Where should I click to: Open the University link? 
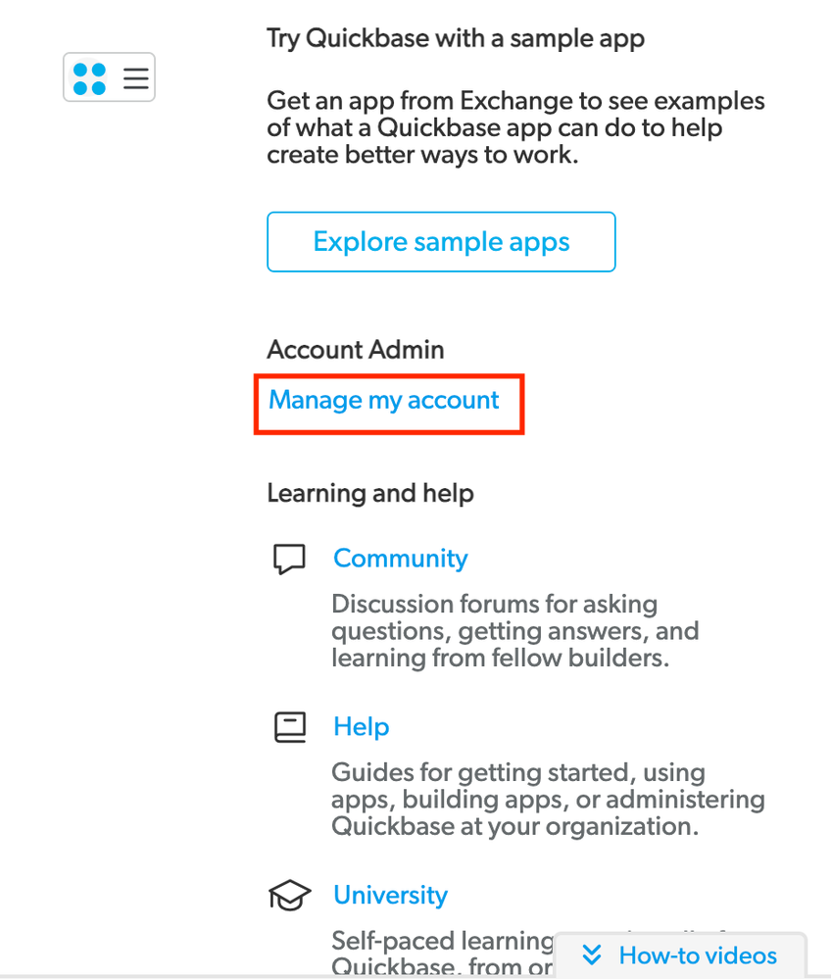[390, 895]
